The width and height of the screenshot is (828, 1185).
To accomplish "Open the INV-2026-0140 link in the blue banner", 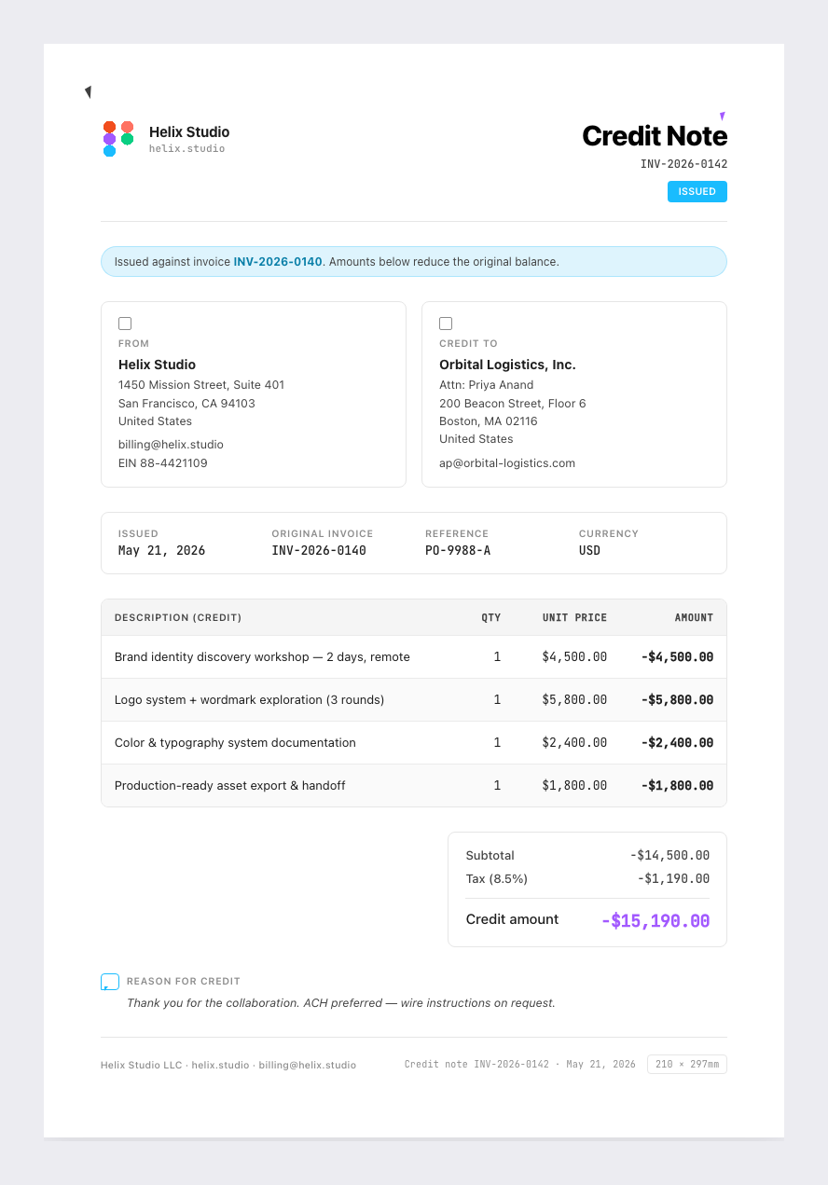I will tap(278, 262).
